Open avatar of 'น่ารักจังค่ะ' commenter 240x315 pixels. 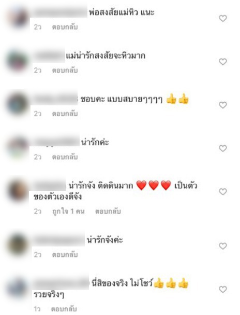click(x=18, y=245)
